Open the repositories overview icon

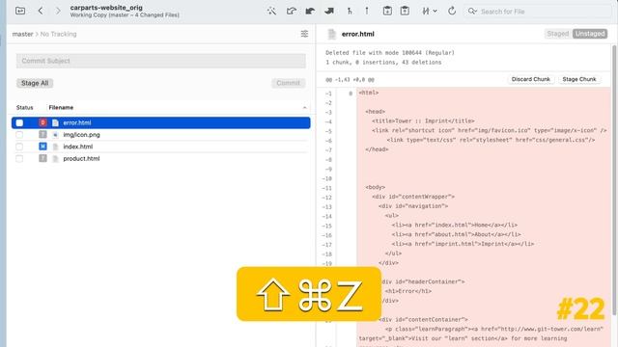tap(20, 11)
